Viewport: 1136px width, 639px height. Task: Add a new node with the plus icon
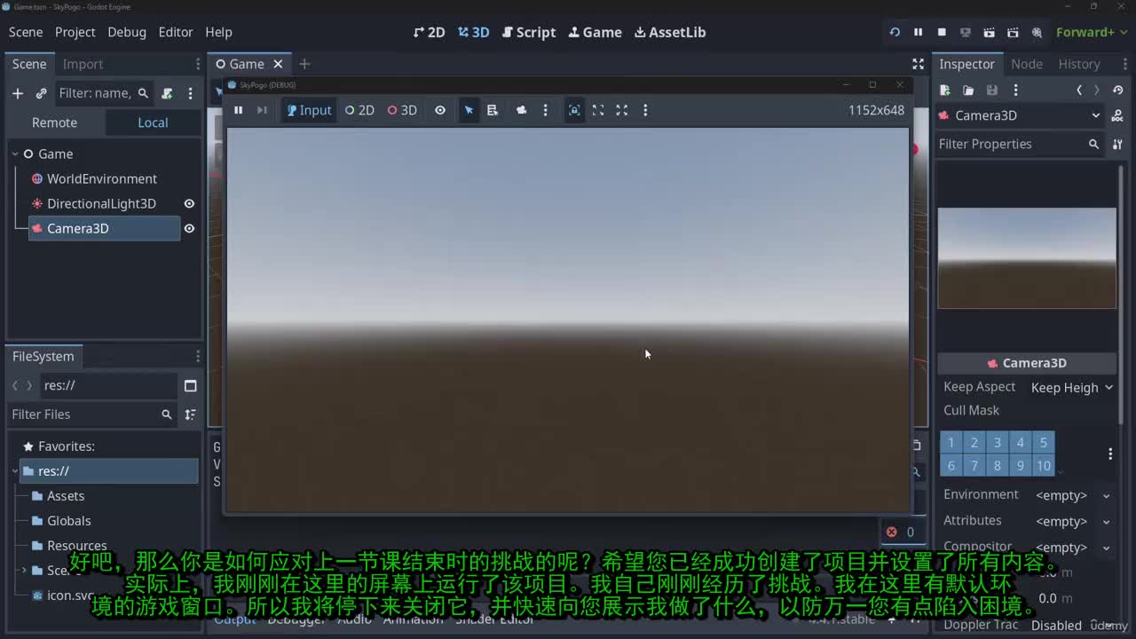[x=17, y=93]
